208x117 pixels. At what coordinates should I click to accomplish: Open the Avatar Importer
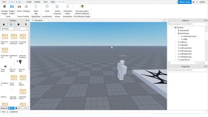tap(58, 9)
